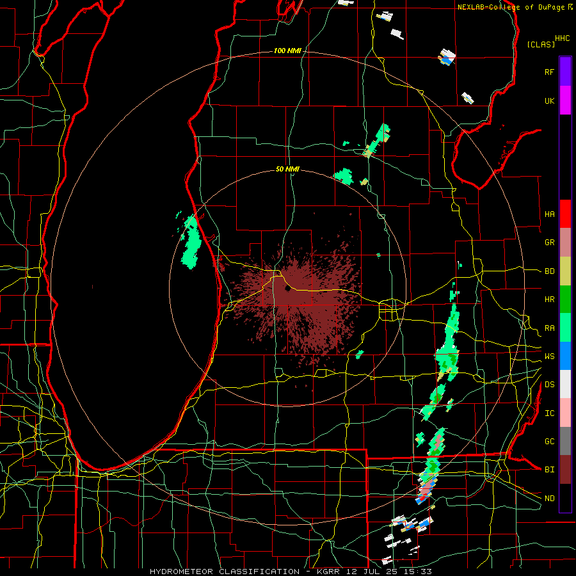Viewport: 576px width, 576px height.
Task: Click the '100 NMI' range ring label
Action: pos(287,51)
